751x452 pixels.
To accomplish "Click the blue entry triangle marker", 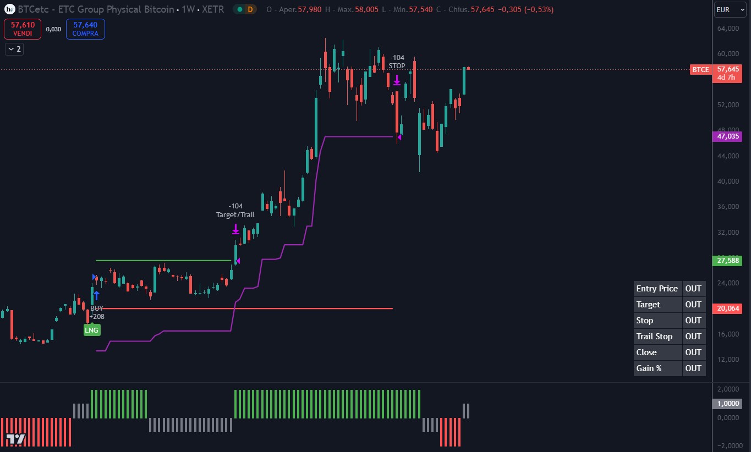I will [94, 277].
